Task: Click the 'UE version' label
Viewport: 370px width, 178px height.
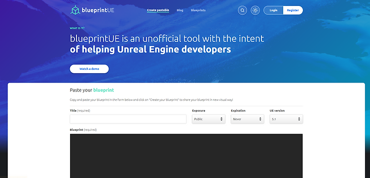Action: point(277,111)
